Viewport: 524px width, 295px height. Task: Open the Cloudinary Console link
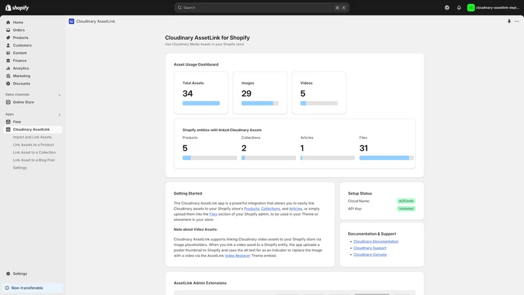point(370,254)
